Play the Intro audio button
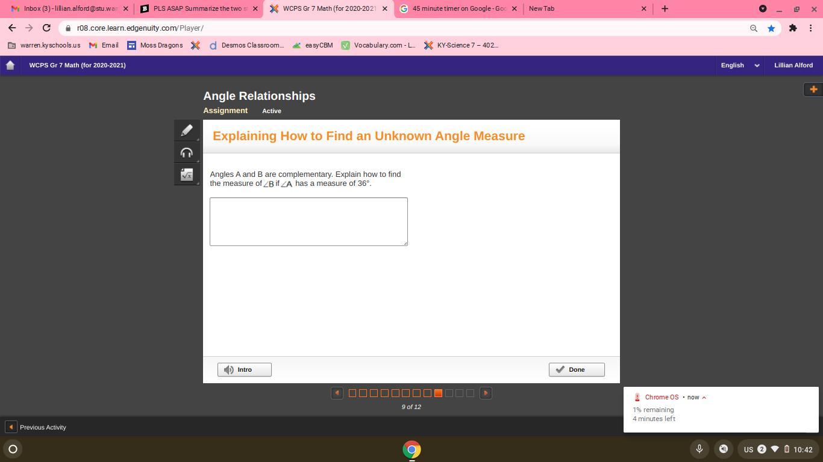The image size is (823, 462). [244, 370]
